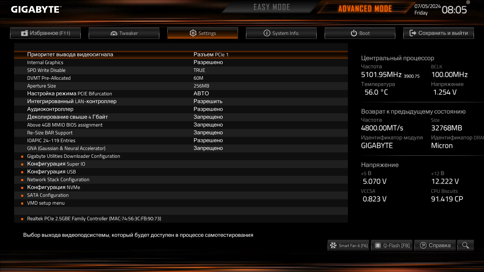
Task: Toggle Internal Graphics Разрешено value
Action: coord(208,62)
